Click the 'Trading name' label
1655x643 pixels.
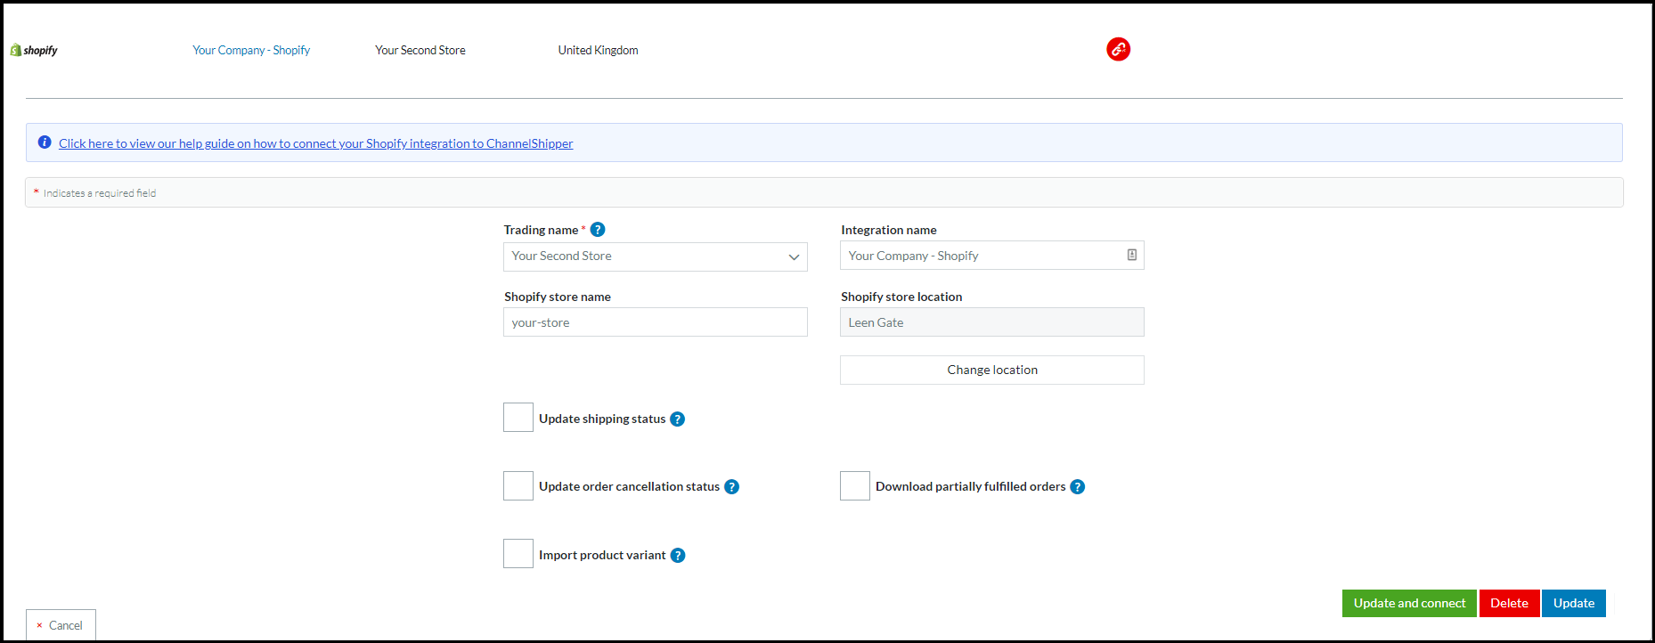[541, 230]
